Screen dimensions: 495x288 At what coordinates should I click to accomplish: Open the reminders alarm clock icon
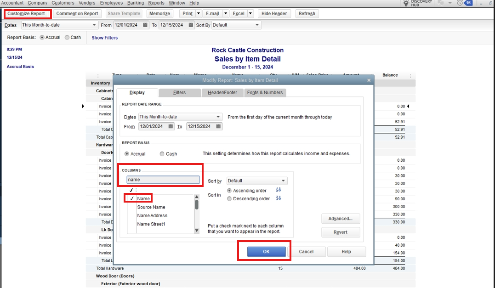(460, 3)
